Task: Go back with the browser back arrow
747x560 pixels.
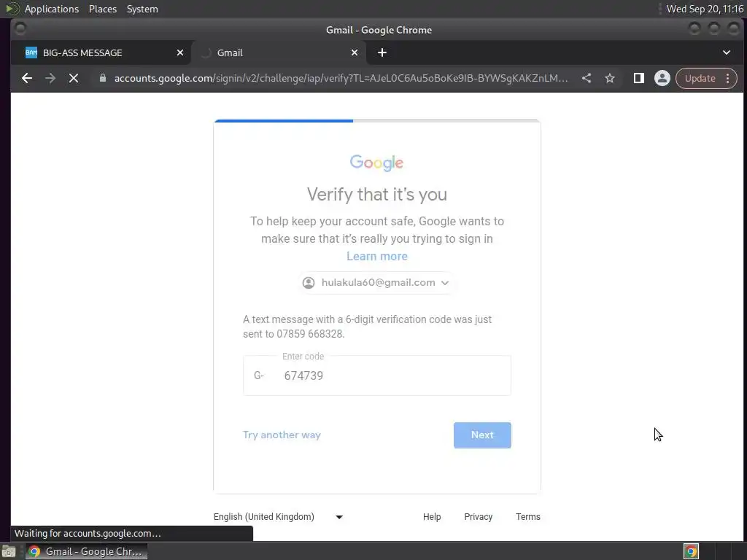Action: click(27, 78)
